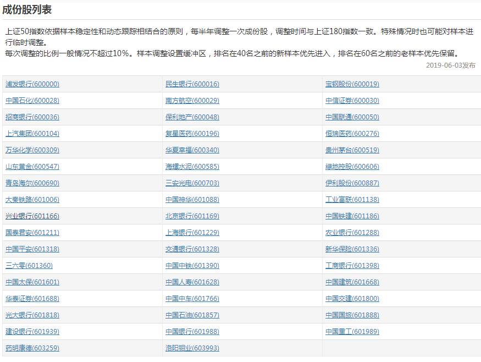Select the 中国中车(601766) link
The height and width of the screenshot is (362, 481).
192,299
